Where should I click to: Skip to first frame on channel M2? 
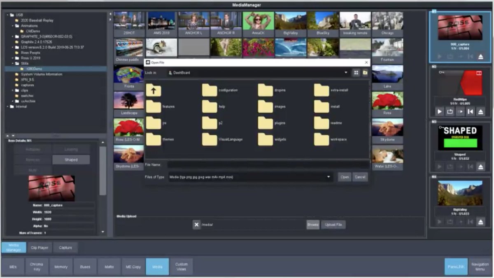[x=470, y=111]
